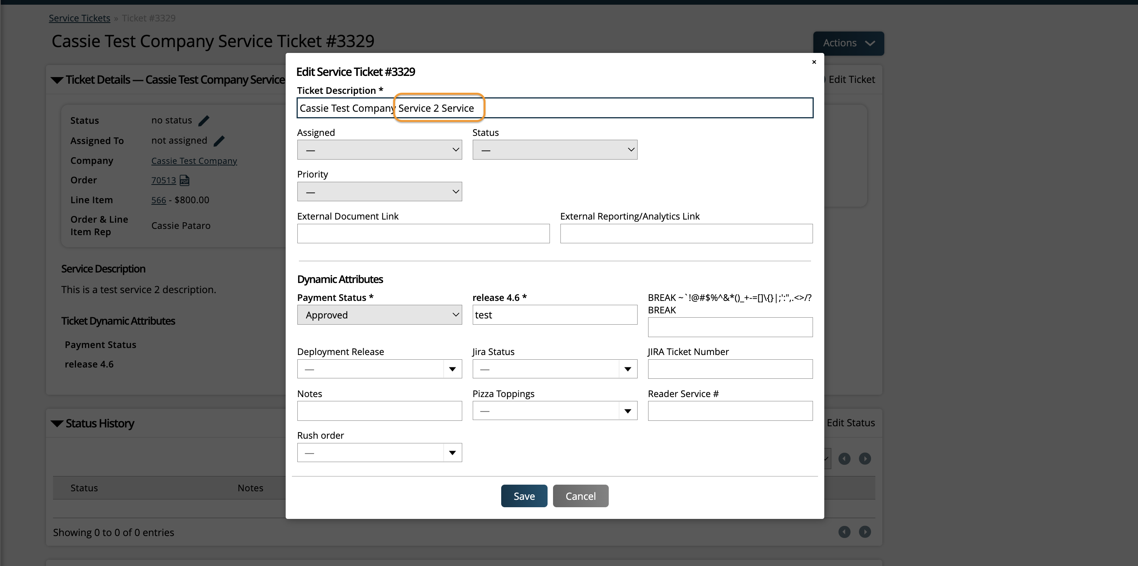Click pencil icon beside Assigned To
1138x566 pixels.
click(x=219, y=141)
